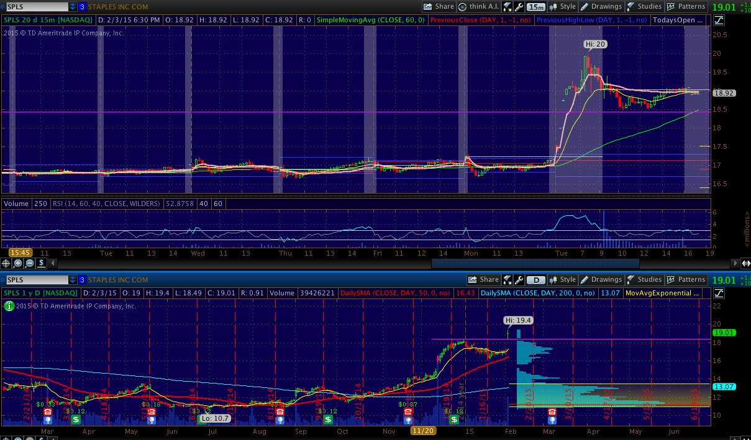Zoom out using the magnifier minus icon
751x440 pixels.
coord(29,263)
